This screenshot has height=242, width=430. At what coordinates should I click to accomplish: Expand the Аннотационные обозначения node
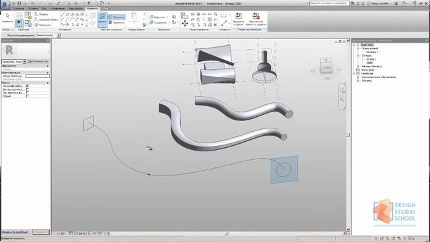358,77
